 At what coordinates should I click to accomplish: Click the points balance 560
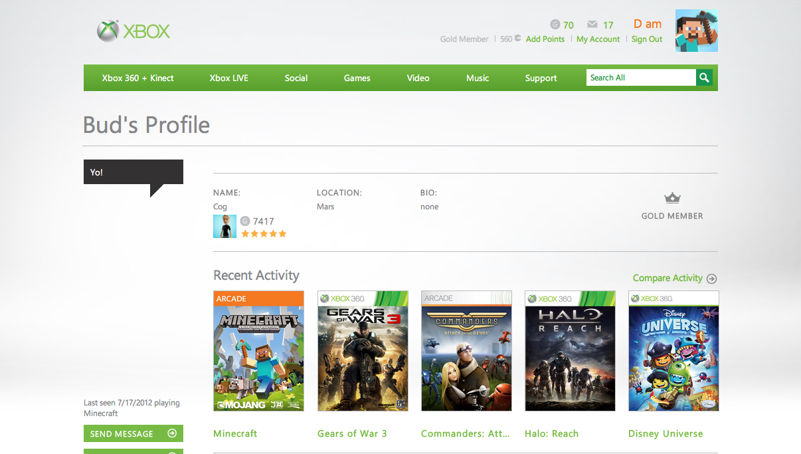pos(506,39)
